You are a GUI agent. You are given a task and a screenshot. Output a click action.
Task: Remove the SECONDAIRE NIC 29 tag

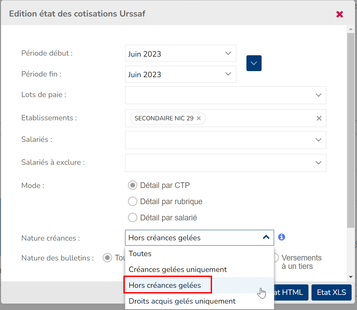[199, 118]
